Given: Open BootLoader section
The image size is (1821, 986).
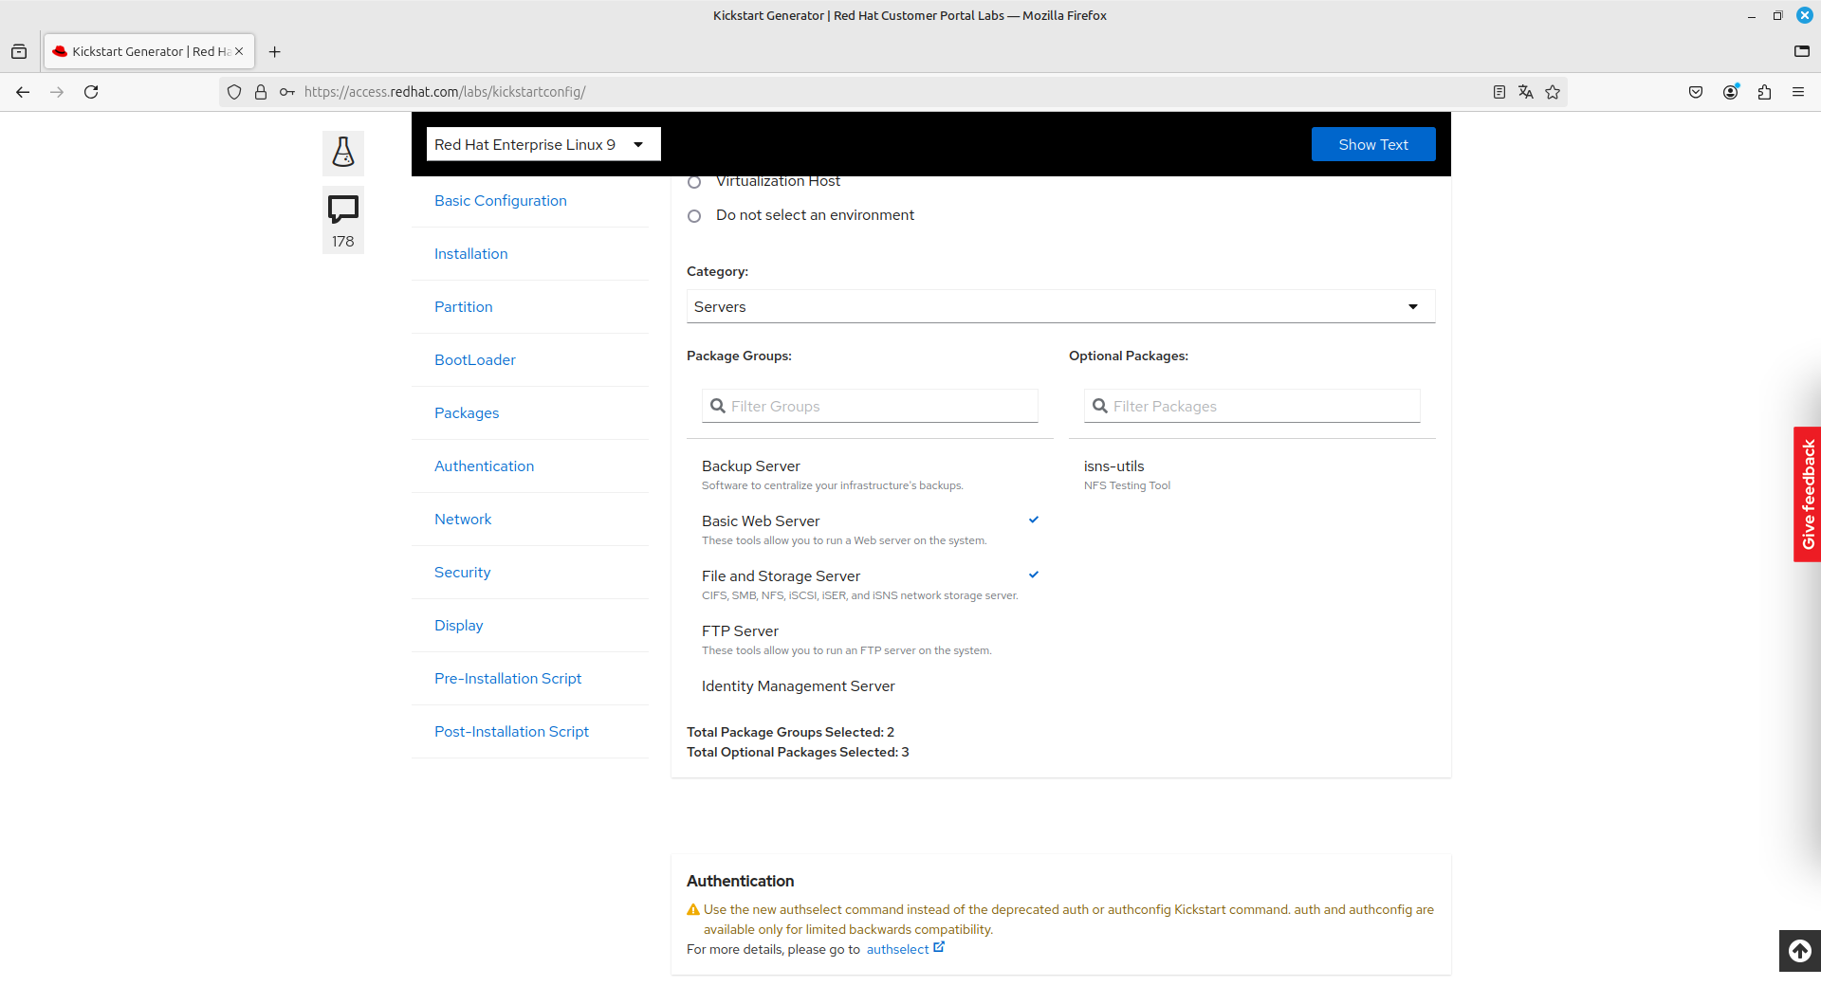Looking at the screenshot, I should pyautogui.click(x=475, y=360).
